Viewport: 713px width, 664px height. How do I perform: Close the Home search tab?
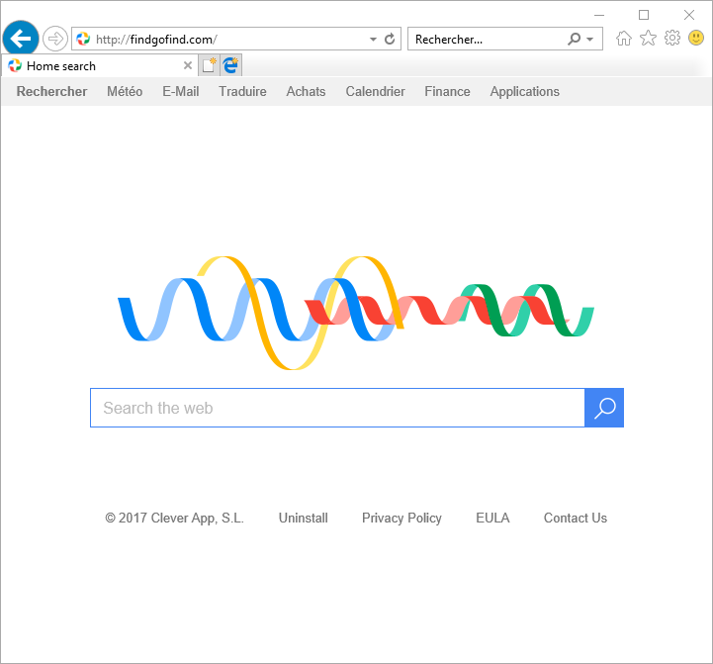pyautogui.click(x=188, y=66)
